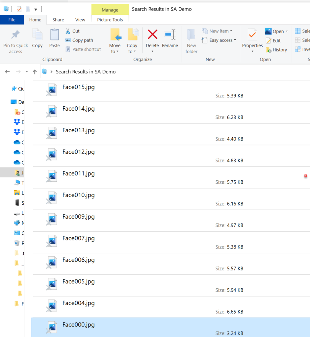The height and width of the screenshot is (337, 310).
Task: Click the Delete red X icon
Action: coord(152,34)
